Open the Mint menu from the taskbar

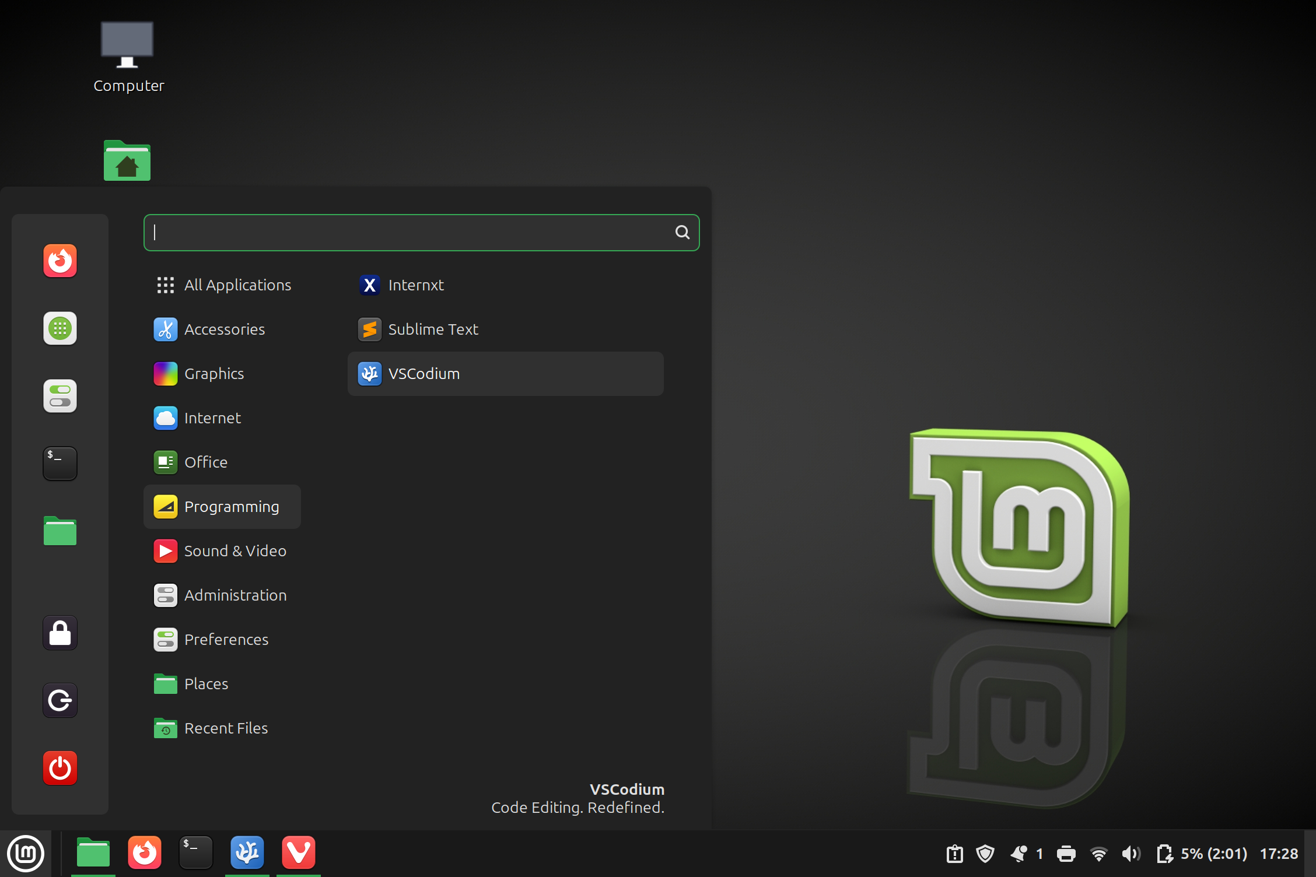(26, 853)
